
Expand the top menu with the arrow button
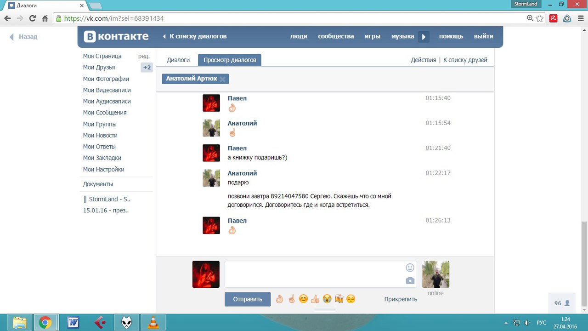(x=424, y=37)
